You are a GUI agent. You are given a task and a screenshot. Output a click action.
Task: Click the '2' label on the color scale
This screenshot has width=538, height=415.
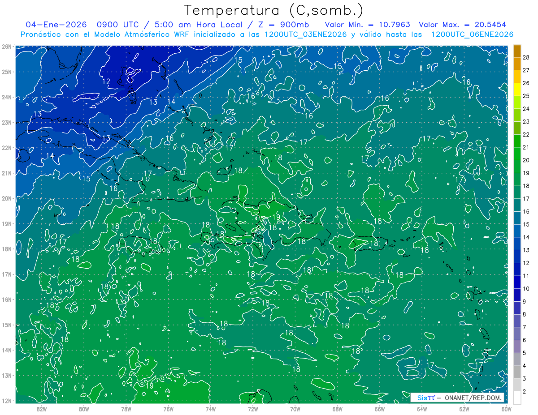pyautogui.click(x=525, y=391)
